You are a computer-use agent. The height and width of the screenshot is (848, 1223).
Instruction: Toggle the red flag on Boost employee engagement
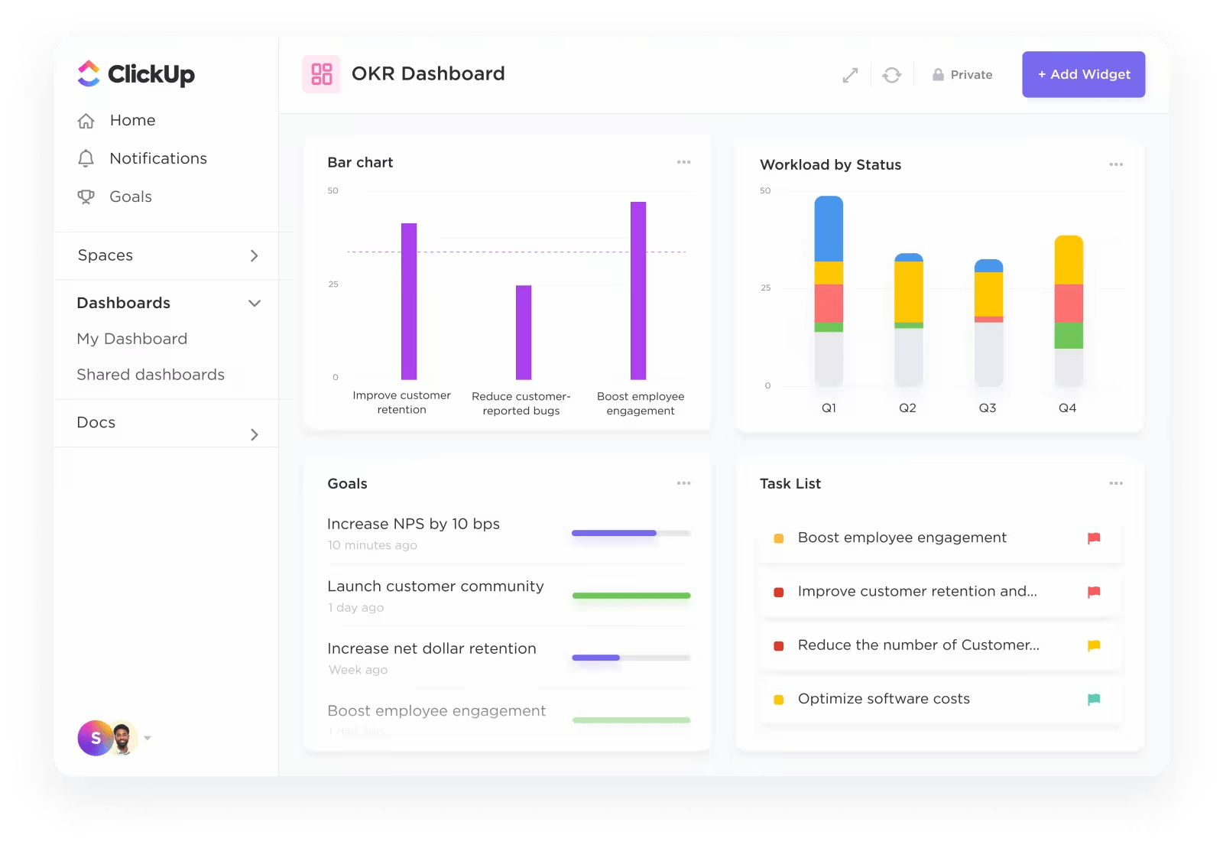(x=1095, y=538)
